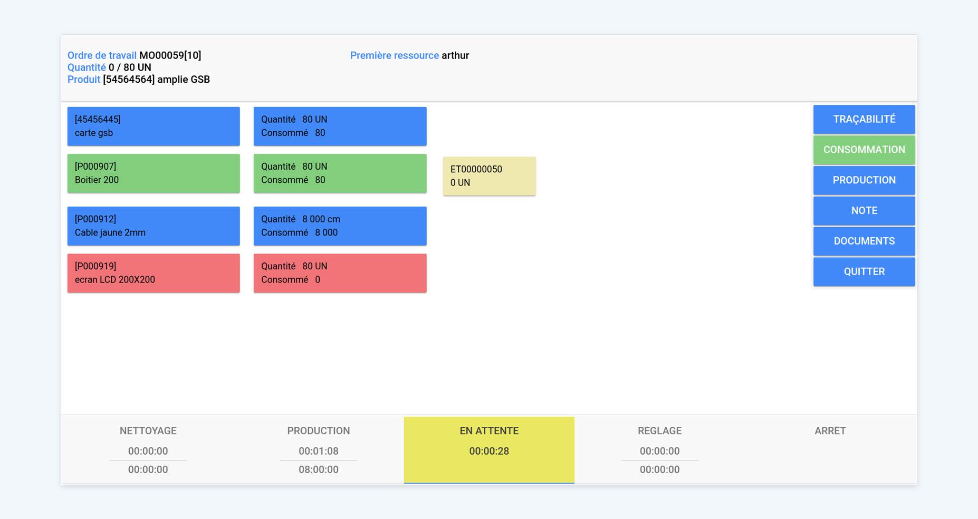Select component carte gsb [45456445]
Screen dimensions: 978x519
153,126
